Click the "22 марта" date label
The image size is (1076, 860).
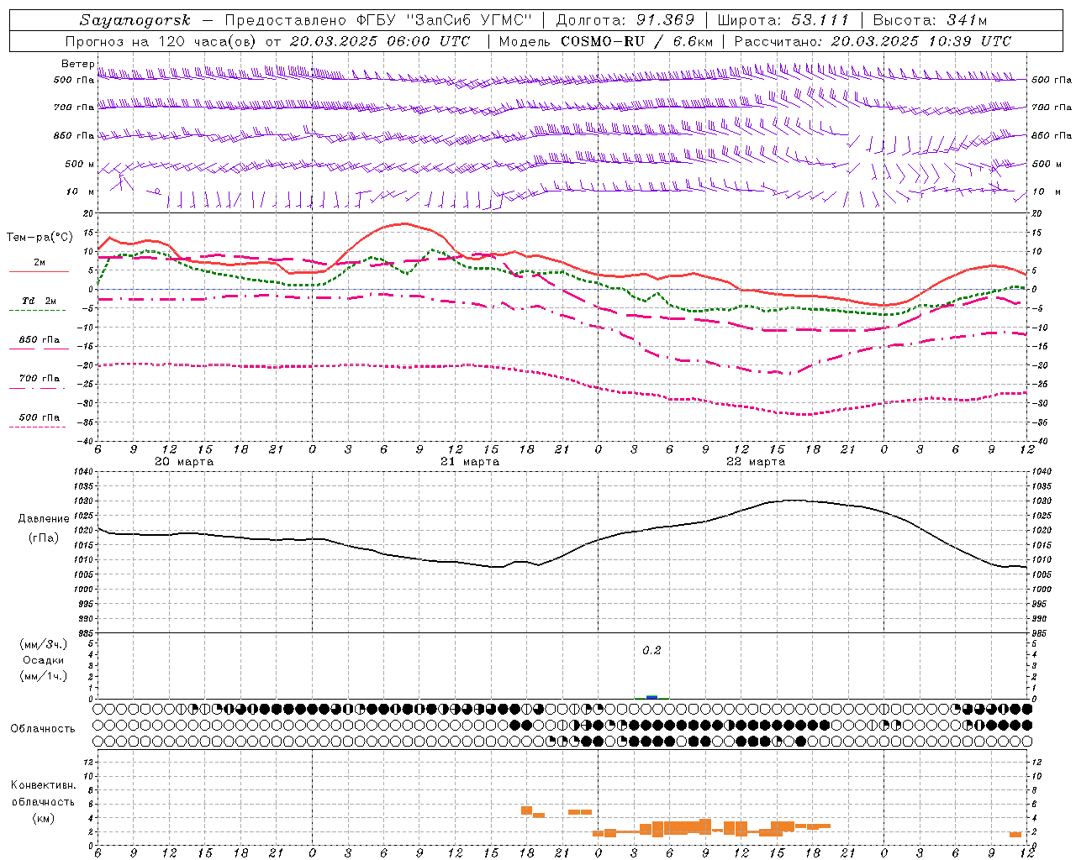tap(756, 462)
